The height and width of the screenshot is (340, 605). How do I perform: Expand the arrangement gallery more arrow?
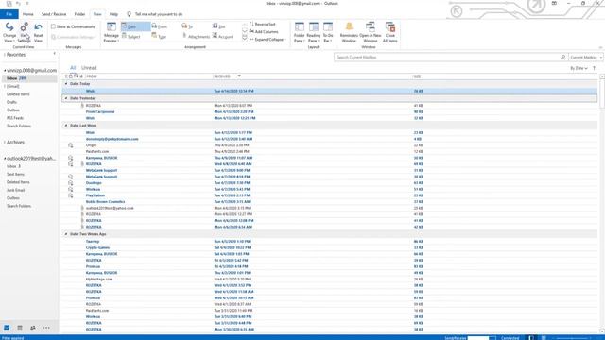tap(245, 39)
